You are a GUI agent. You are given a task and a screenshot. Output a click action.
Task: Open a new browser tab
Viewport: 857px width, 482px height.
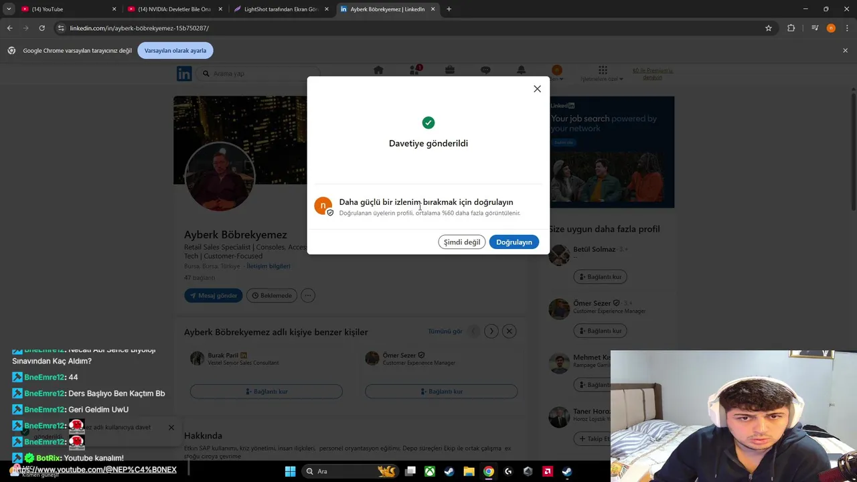pyautogui.click(x=449, y=9)
